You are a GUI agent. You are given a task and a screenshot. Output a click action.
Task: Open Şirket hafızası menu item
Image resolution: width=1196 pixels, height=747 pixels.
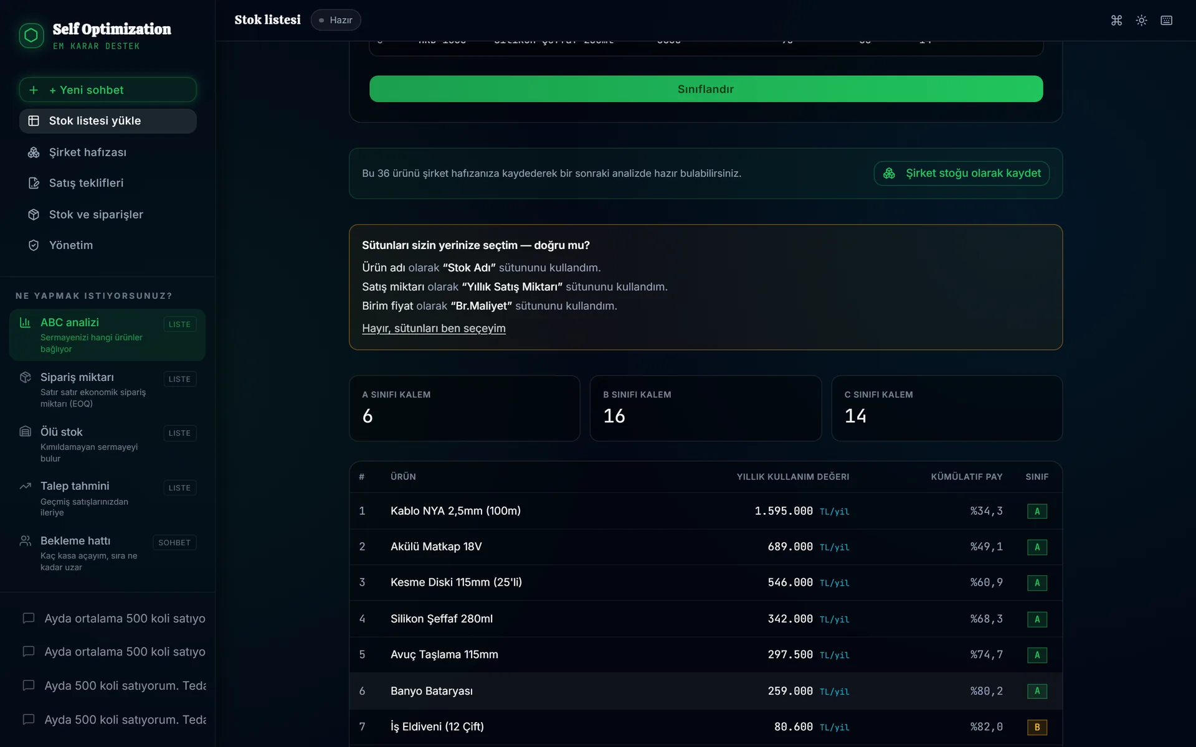click(x=108, y=152)
